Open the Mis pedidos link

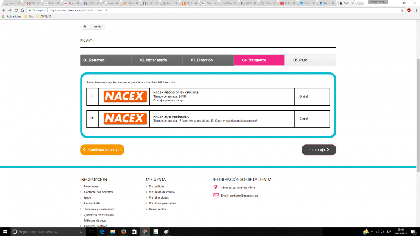tap(157, 186)
